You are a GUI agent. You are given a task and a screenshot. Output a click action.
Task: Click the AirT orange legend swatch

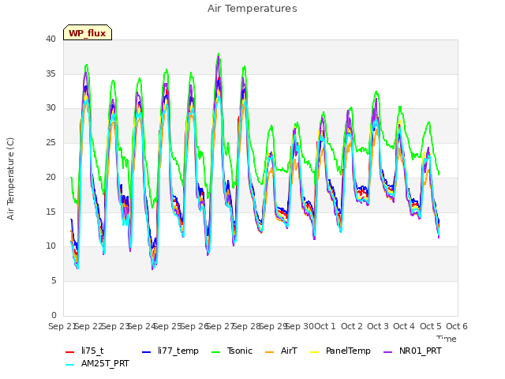click(270, 352)
